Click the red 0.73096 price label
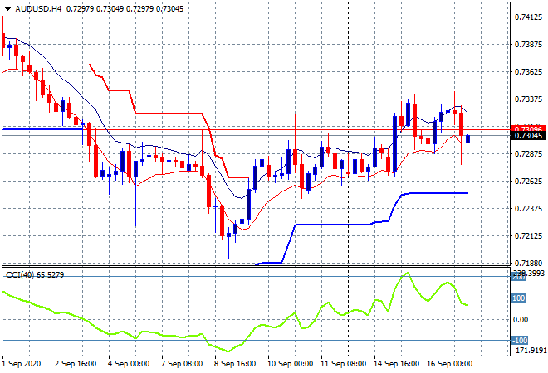This screenshot has height=373, width=548. (x=528, y=128)
